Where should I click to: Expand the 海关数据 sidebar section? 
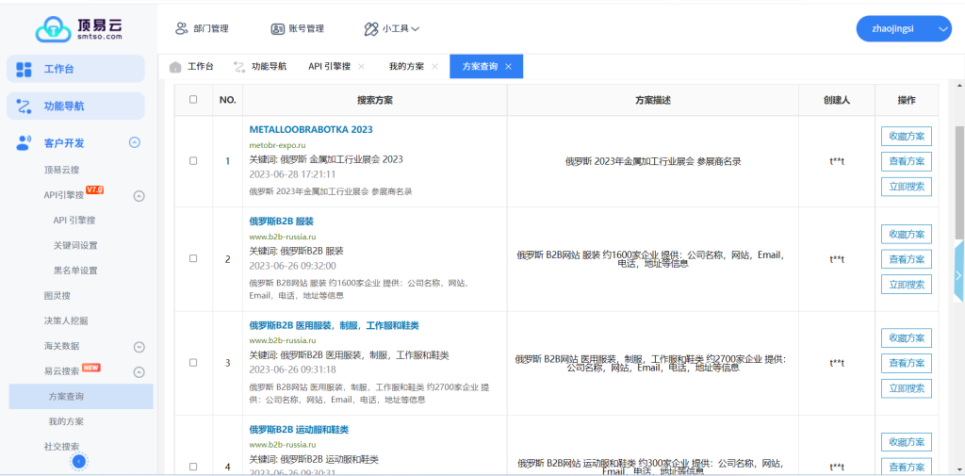pos(139,347)
